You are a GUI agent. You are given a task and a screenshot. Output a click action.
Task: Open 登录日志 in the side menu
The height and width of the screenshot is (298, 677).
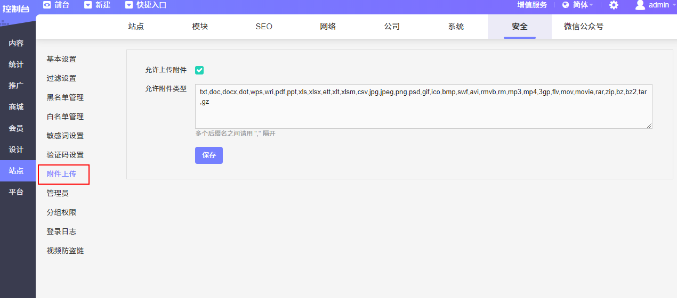pyautogui.click(x=61, y=231)
